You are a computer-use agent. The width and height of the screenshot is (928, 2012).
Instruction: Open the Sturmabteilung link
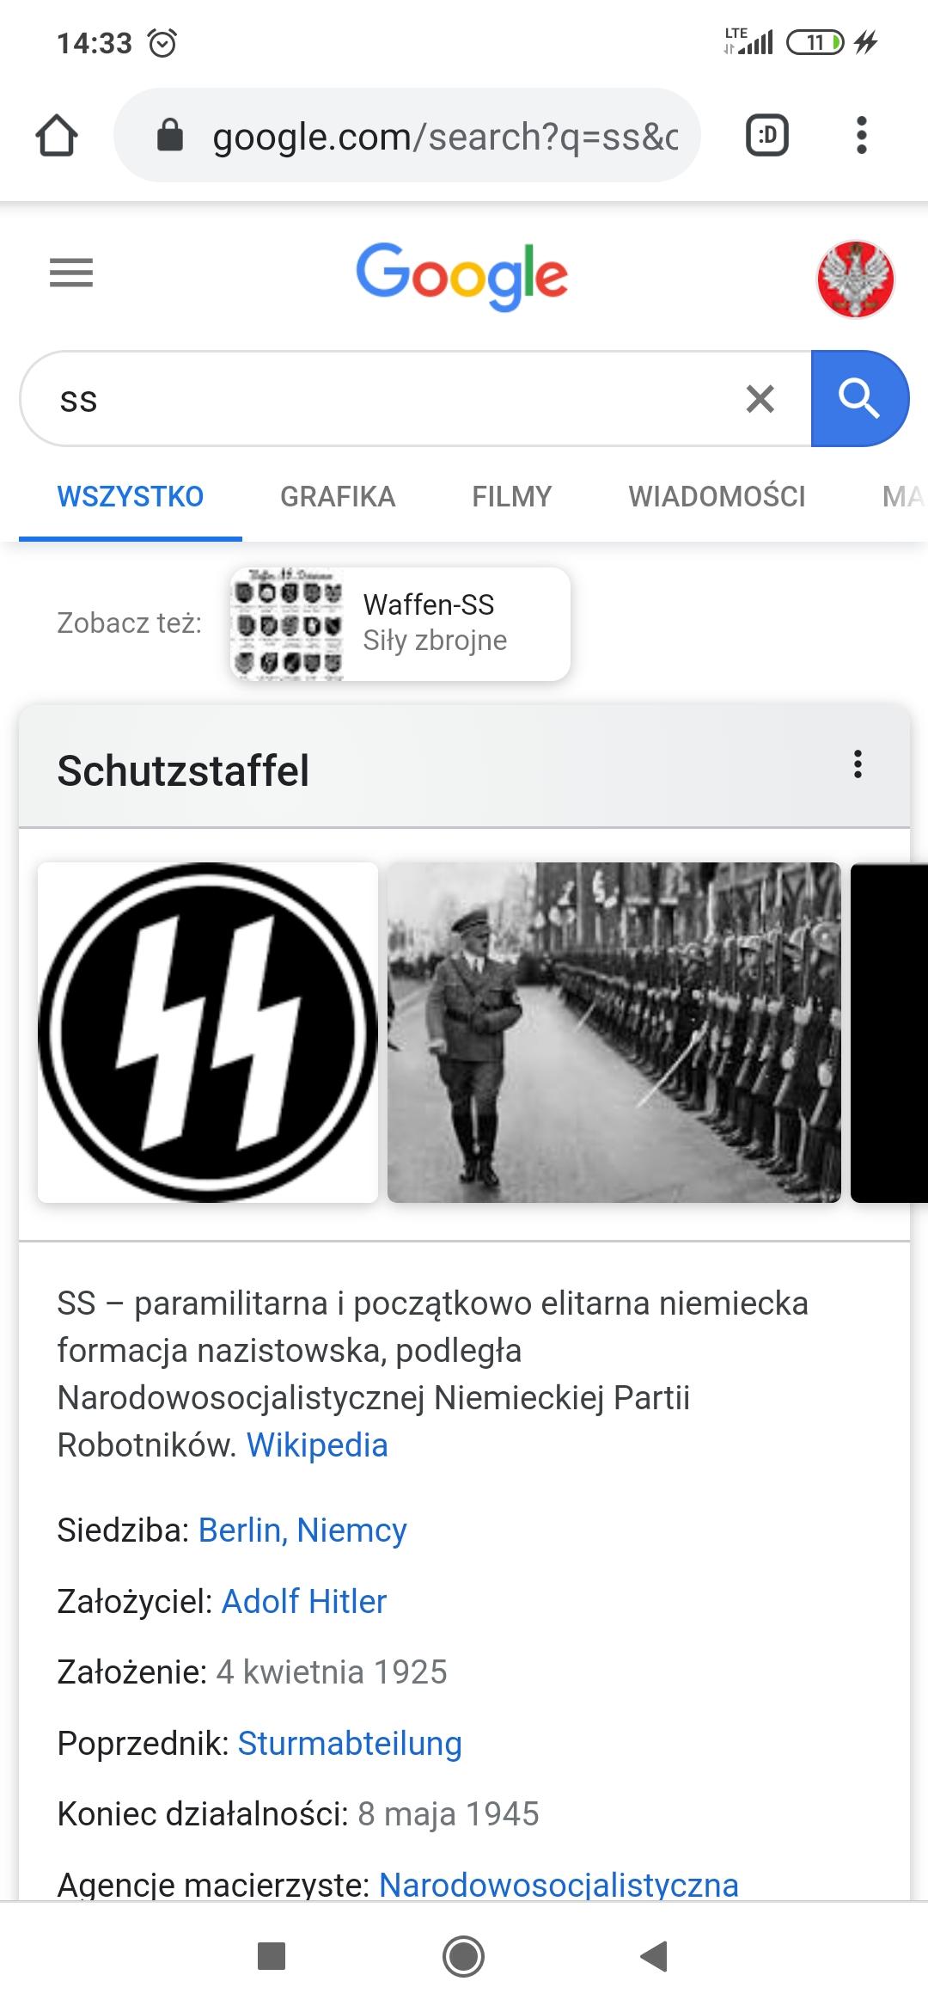click(350, 1744)
